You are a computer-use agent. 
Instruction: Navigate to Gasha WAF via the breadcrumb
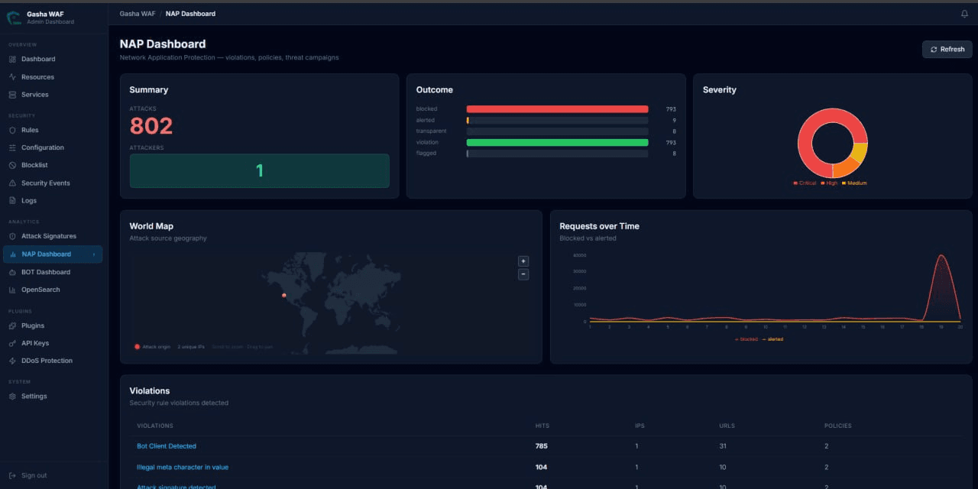tap(137, 13)
